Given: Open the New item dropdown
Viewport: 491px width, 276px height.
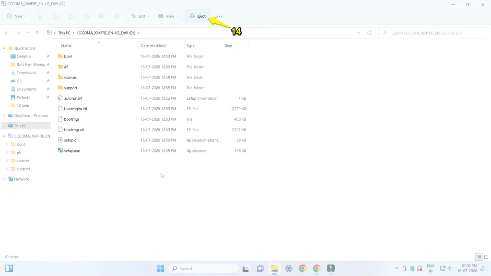Looking at the screenshot, I should [x=17, y=16].
